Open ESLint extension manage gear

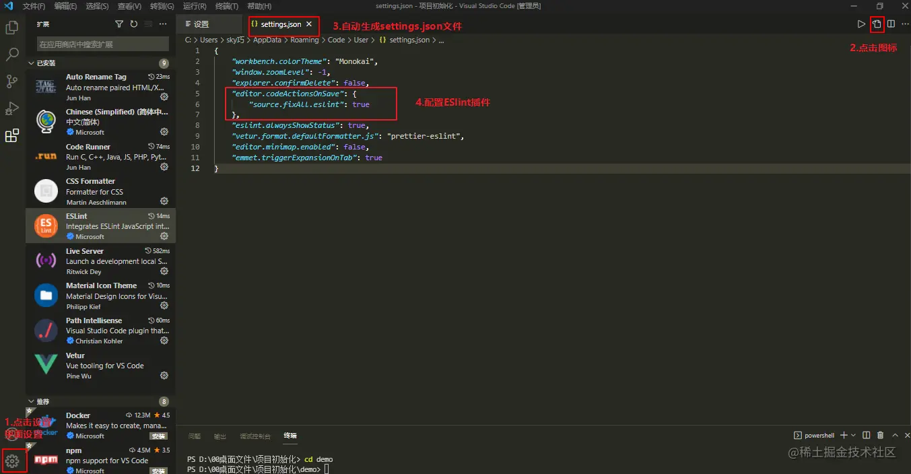[x=164, y=236]
